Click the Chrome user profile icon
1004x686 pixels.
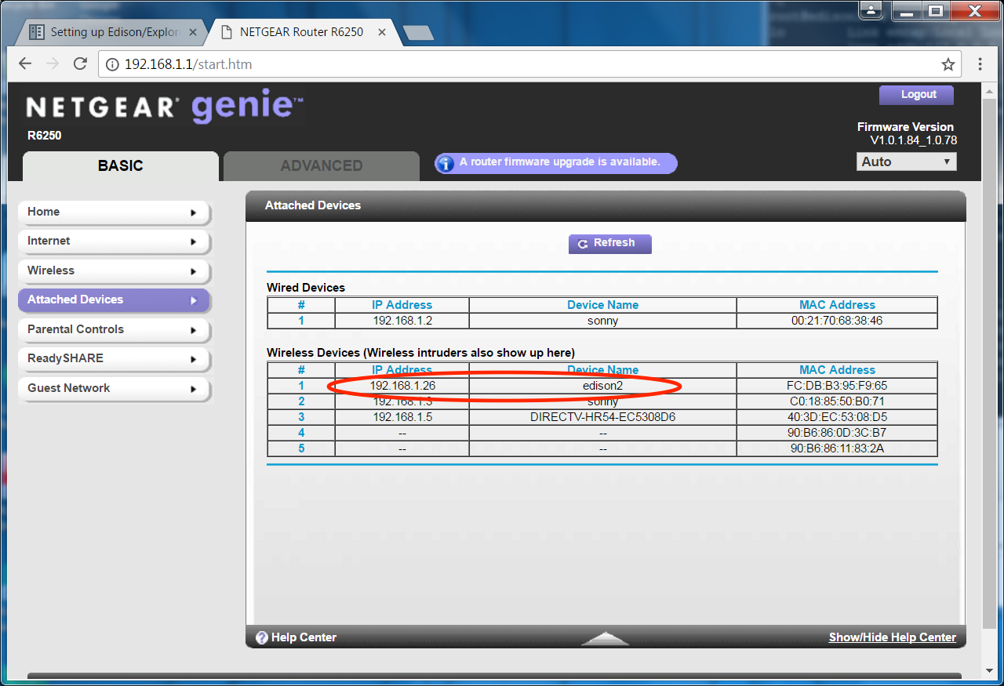coord(869,10)
